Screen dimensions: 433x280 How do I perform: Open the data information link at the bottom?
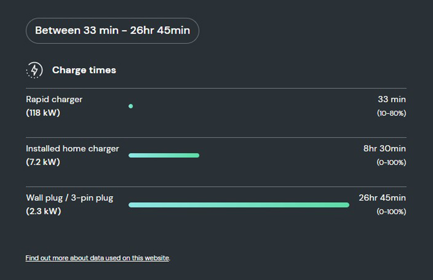pos(97,258)
